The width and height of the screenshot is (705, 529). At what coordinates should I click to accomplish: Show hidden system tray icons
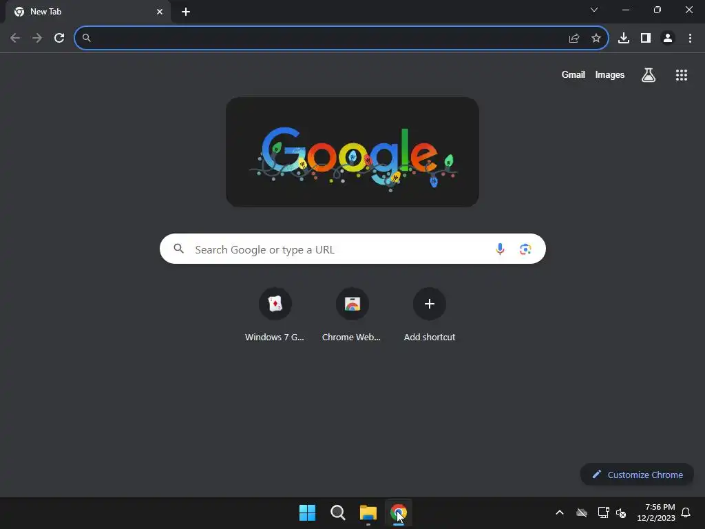(559, 512)
